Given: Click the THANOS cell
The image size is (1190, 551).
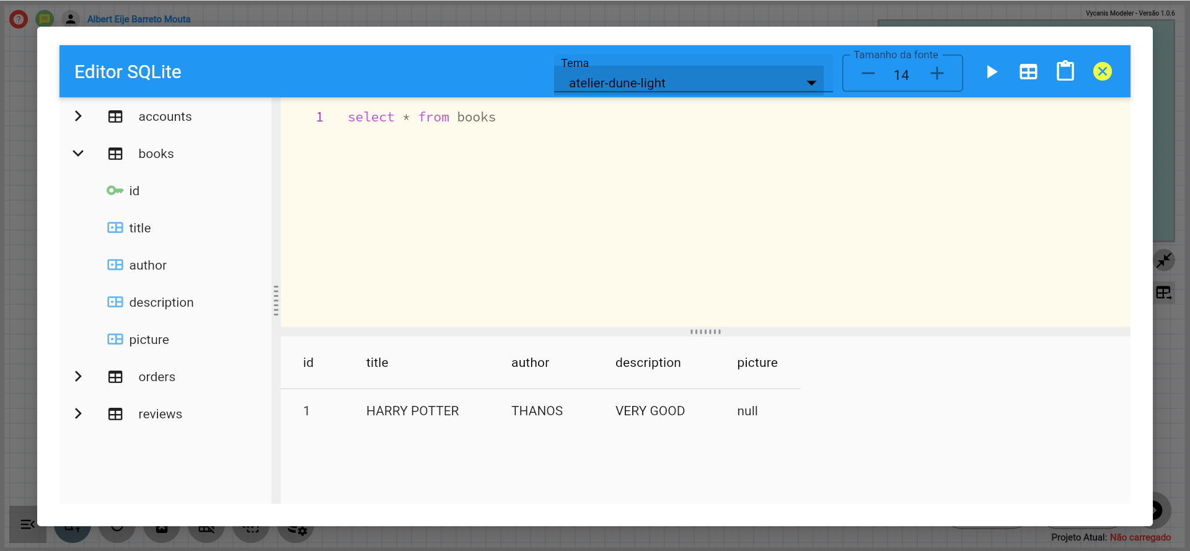Looking at the screenshot, I should [x=537, y=411].
